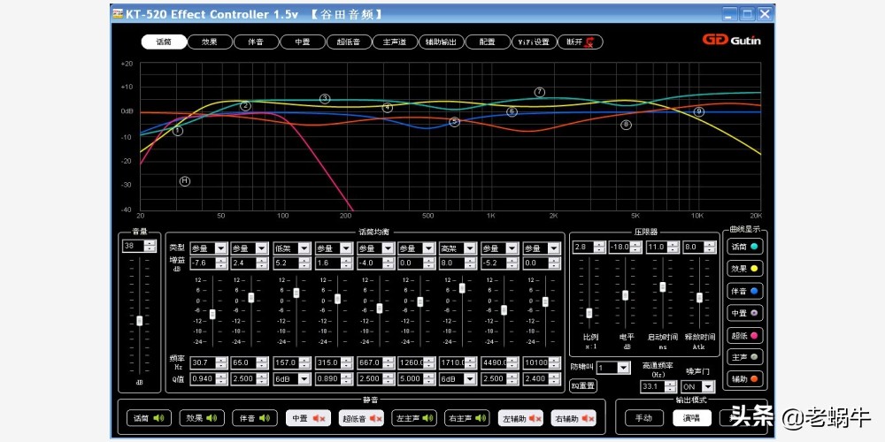885x442 pixels.
Task: Click the Q value field showing 0.940
Action: pyautogui.click(x=204, y=379)
